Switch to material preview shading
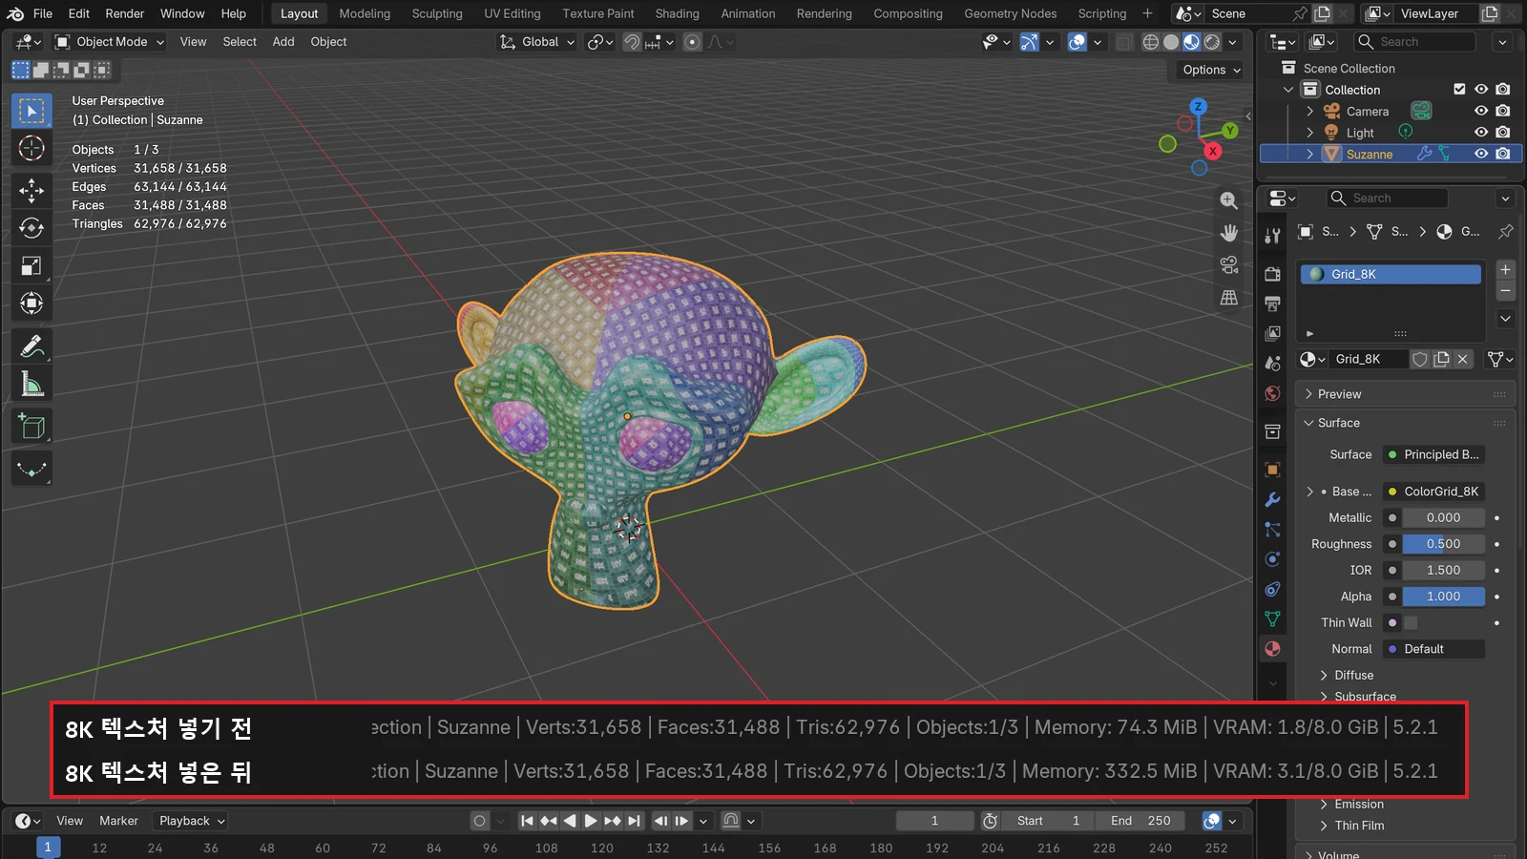The image size is (1527, 859). click(x=1191, y=42)
